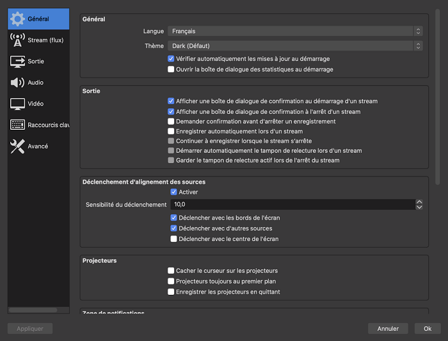Click the settings panel vertical scrollbar
Viewport: 448px width, 341px height.
(437, 97)
